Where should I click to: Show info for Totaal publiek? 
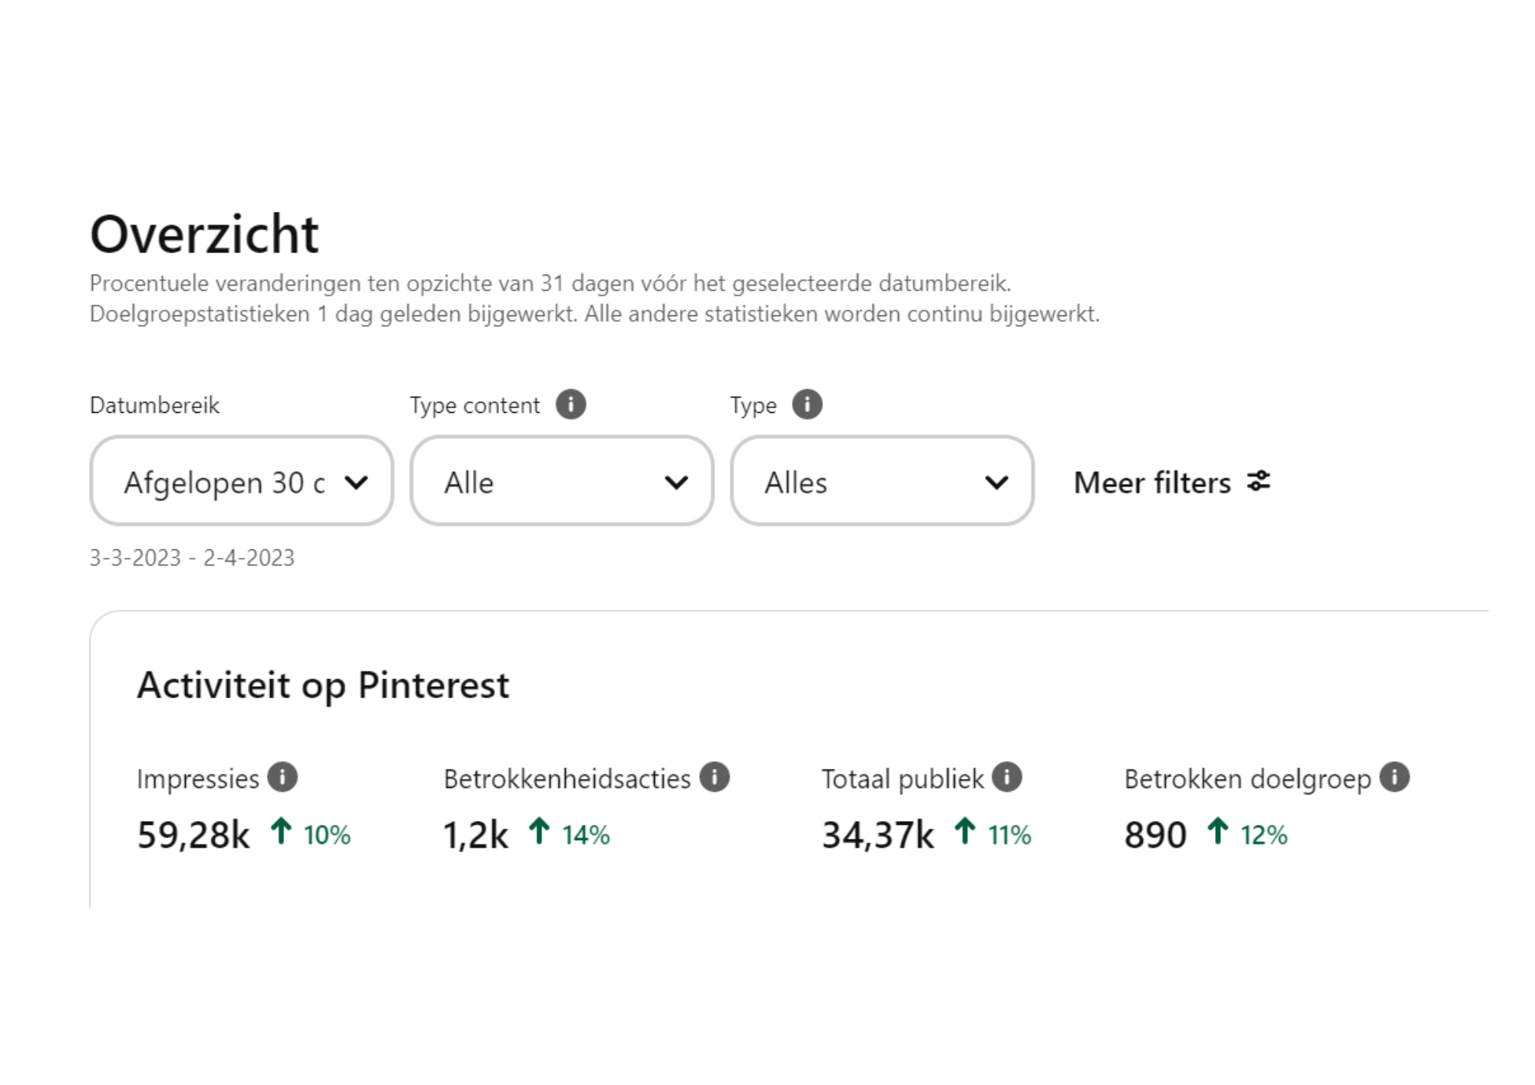[x=1006, y=777]
